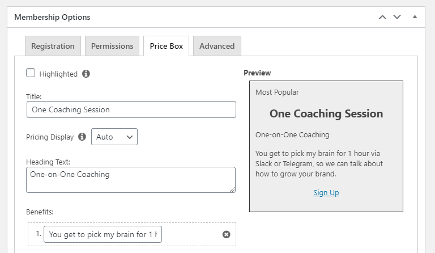Switch to the Registration tab

tap(53, 46)
